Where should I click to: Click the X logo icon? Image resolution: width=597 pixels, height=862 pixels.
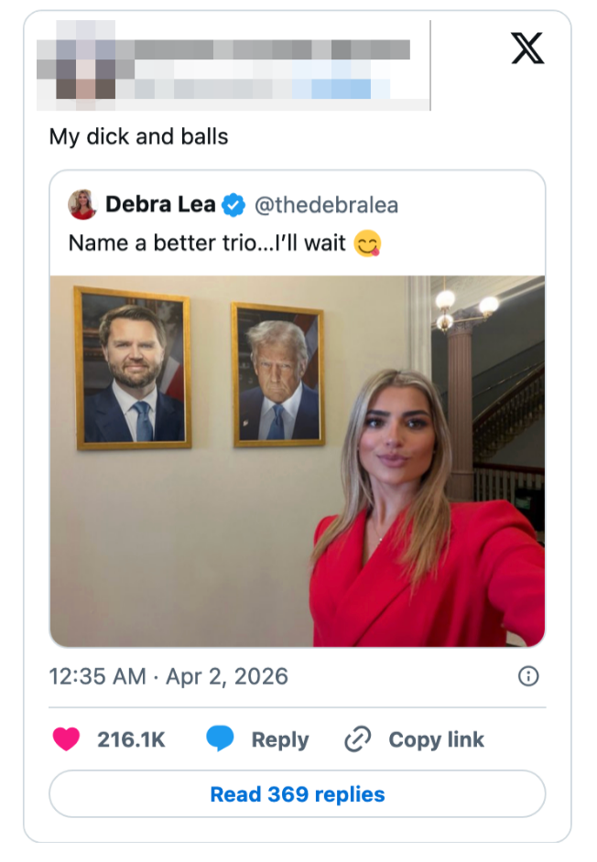tap(527, 48)
